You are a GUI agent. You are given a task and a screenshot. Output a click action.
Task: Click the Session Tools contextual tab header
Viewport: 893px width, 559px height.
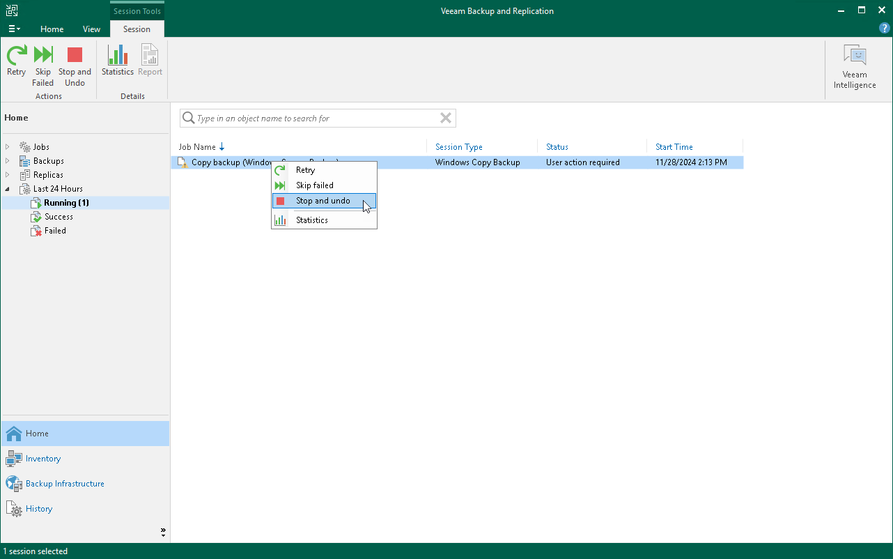(x=137, y=11)
